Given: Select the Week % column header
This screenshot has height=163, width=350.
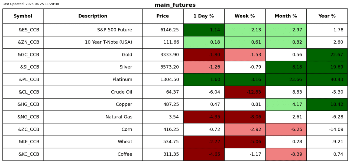Looking at the screenshot, I should coord(245,16).
